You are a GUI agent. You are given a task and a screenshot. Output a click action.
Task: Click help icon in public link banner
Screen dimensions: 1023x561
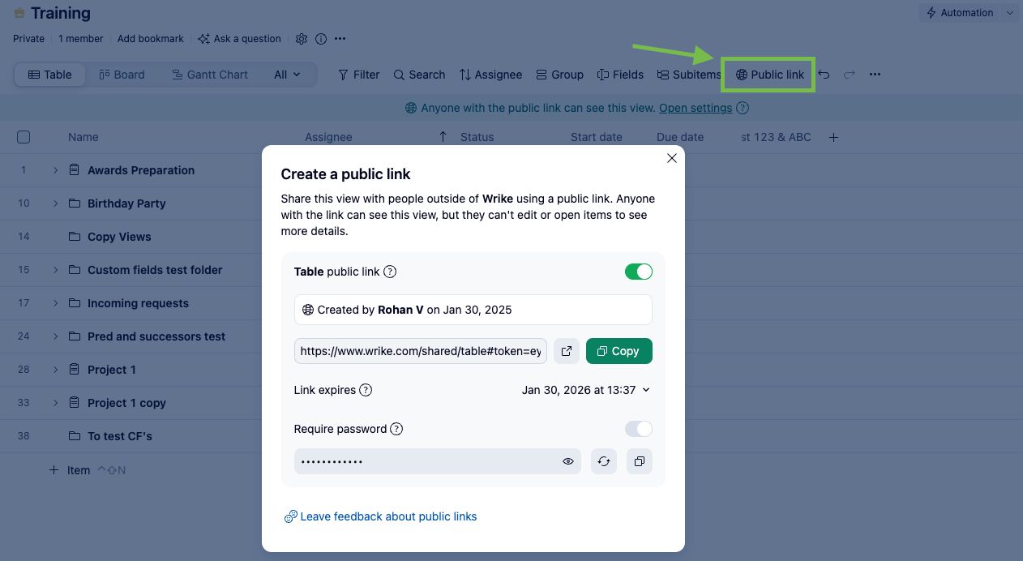tap(743, 108)
